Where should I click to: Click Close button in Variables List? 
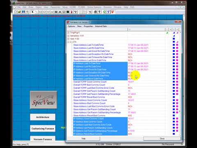pos(162,139)
